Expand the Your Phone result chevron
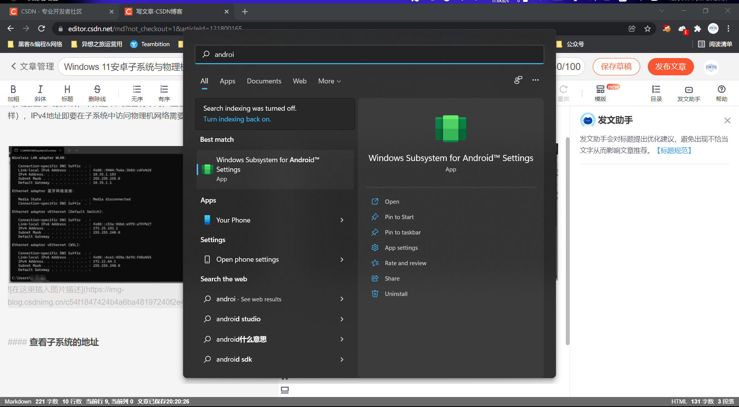Screen dimensions: 739x407 (342, 220)
